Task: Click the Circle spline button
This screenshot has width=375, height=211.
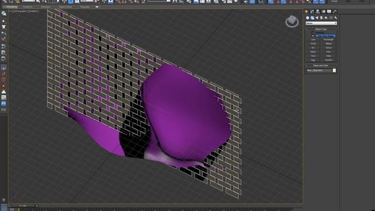Action: [313, 43]
